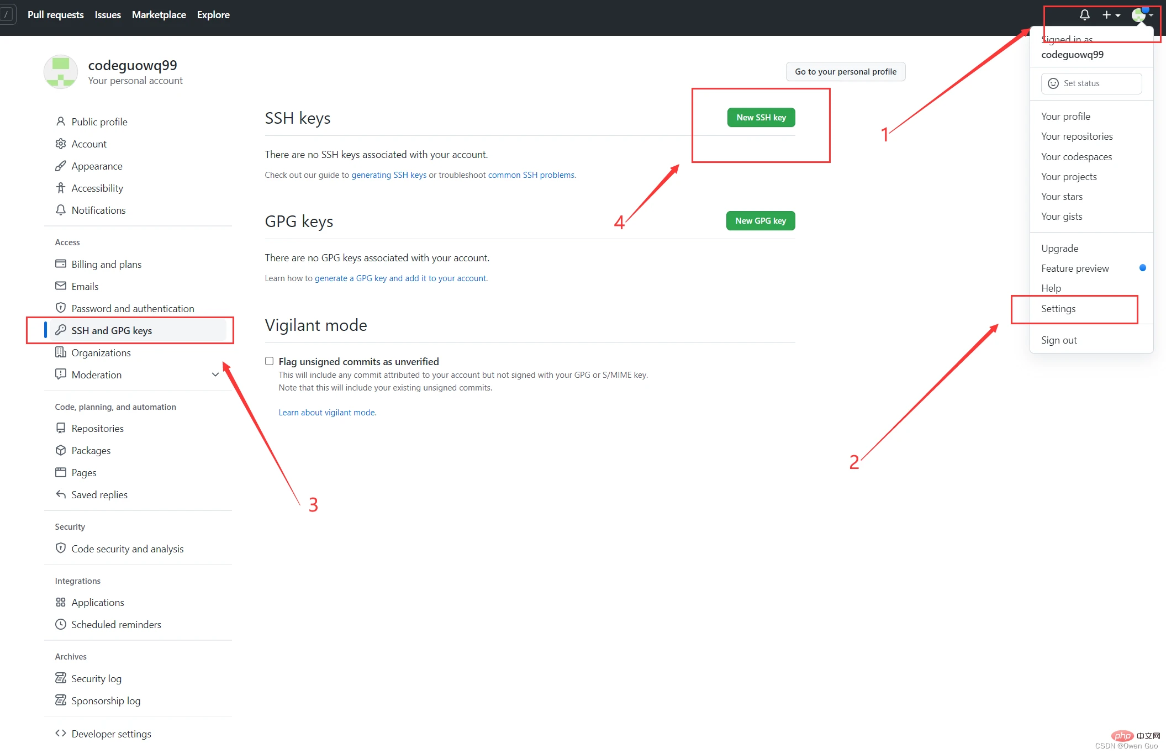Click the Account gear icon in sidebar
1166x754 pixels.
(61, 144)
